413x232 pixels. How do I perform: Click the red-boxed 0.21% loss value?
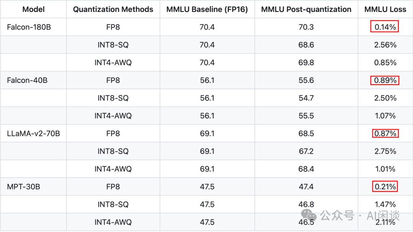click(385, 187)
